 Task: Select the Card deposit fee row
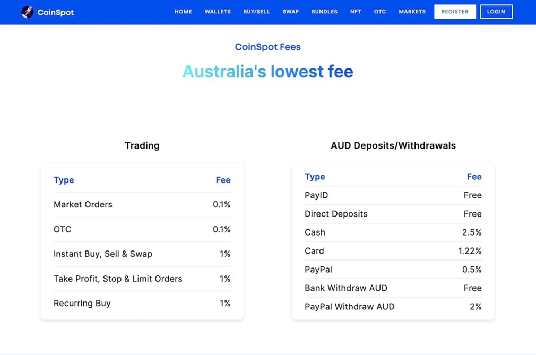393,250
